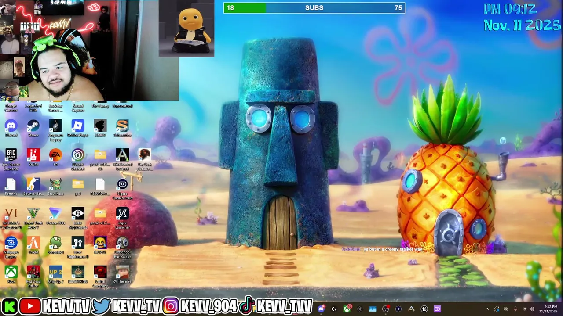Screen dimensions: 563x316
Task: Open Epic Games Launcher shortcut
Action: click(x=11, y=159)
